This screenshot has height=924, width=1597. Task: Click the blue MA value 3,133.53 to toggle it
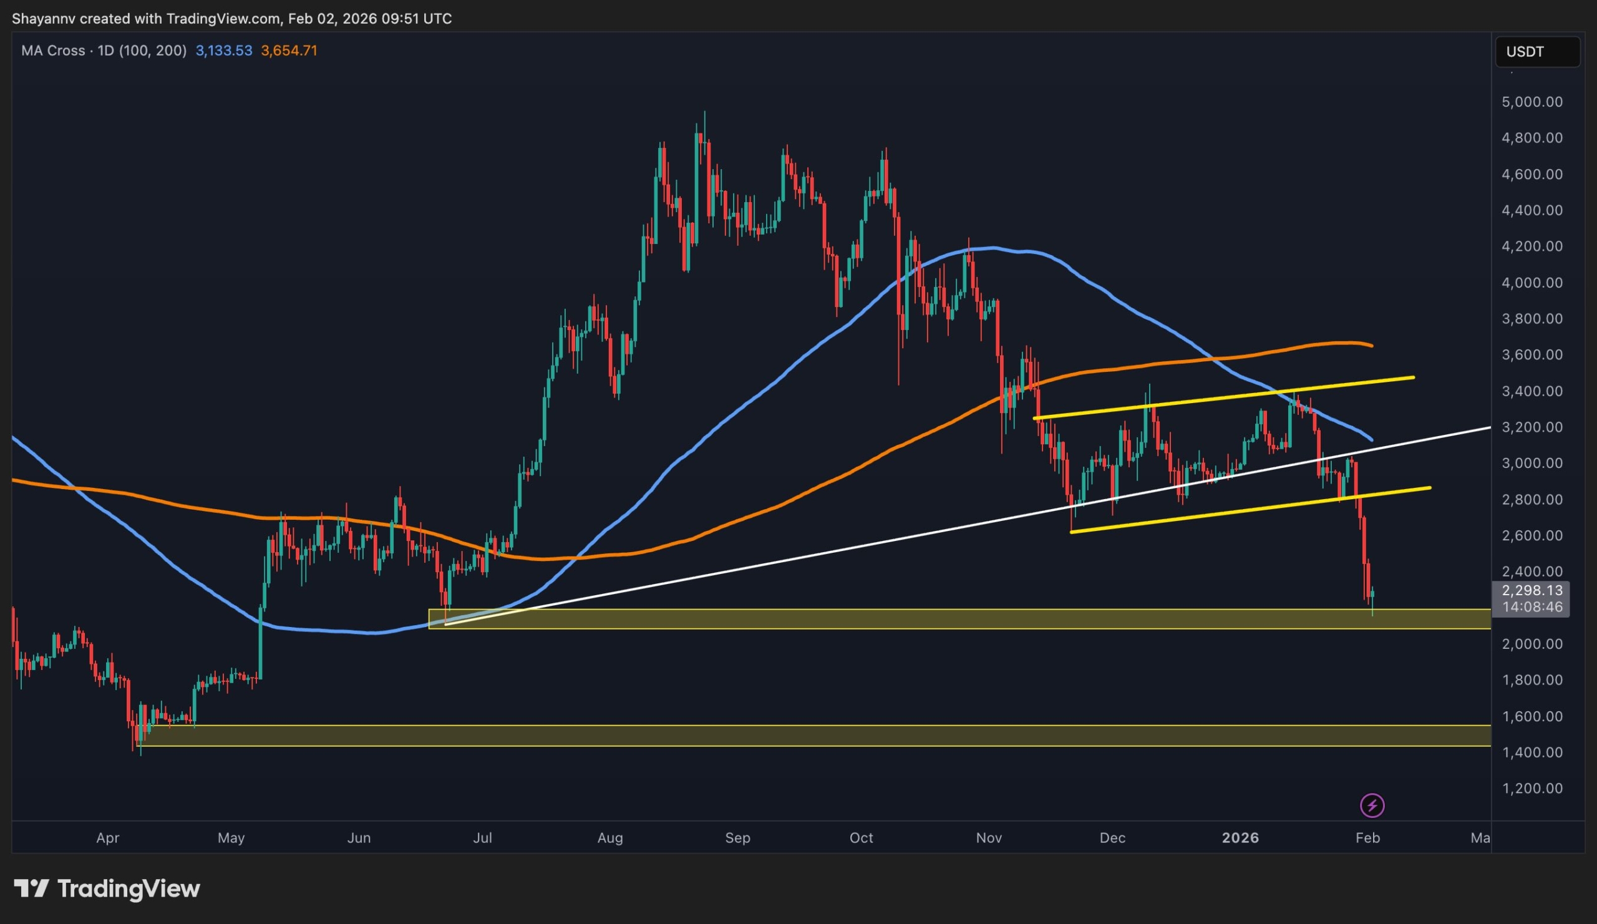(223, 51)
